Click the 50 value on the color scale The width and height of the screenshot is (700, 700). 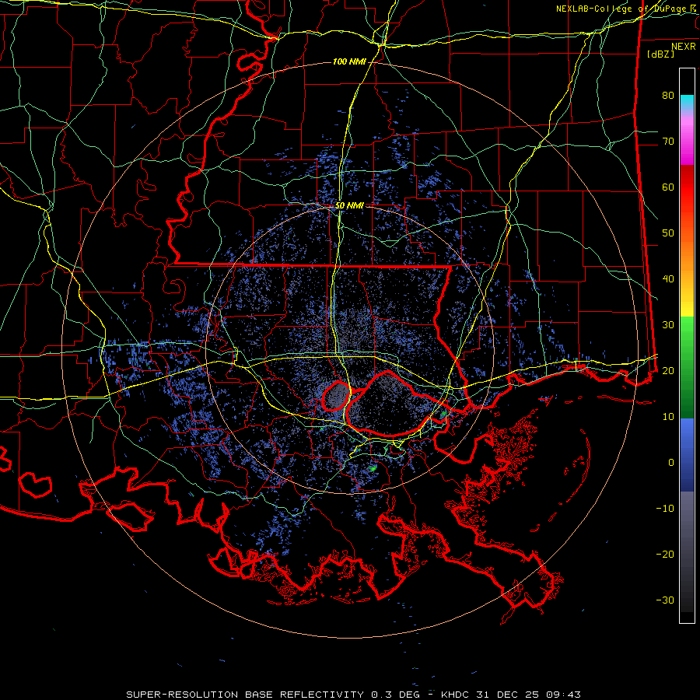click(x=668, y=233)
